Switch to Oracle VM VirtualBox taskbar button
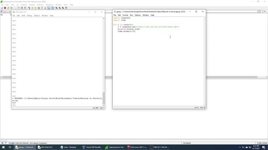268x150 pixels. click(x=92, y=147)
